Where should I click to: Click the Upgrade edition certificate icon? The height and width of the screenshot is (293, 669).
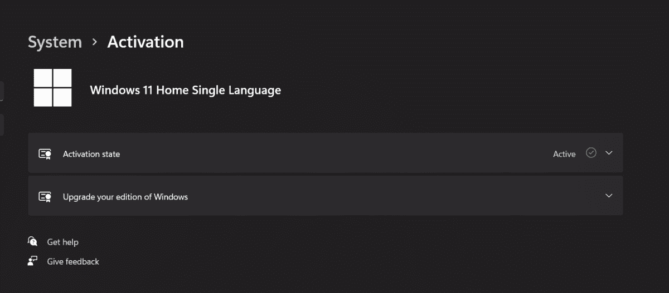[x=45, y=196]
